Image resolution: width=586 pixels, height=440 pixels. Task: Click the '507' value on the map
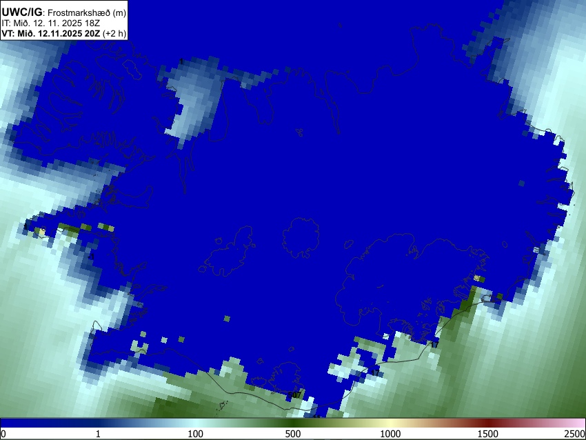pyautogui.click(x=295, y=394)
